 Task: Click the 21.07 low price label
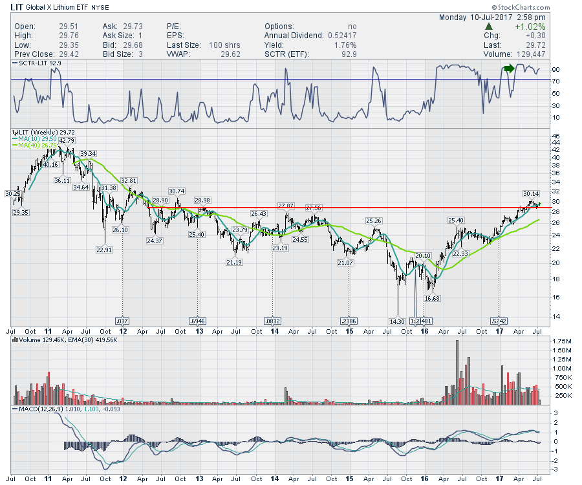click(x=345, y=263)
